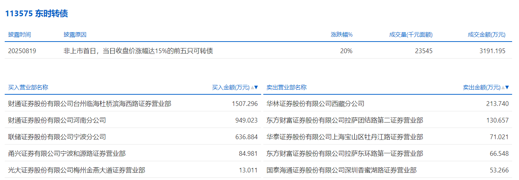The height and width of the screenshot is (180, 519).
Task: Click the 卖出营业部名称 column header
Action: pos(286,87)
